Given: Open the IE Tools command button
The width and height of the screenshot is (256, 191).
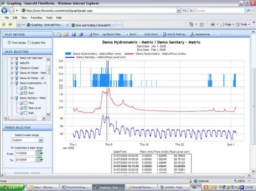Looking at the screenshot, I should pos(243,25).
